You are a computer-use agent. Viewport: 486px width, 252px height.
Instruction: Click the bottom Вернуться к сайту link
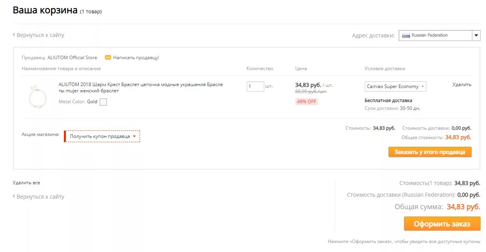click(40, 197)
